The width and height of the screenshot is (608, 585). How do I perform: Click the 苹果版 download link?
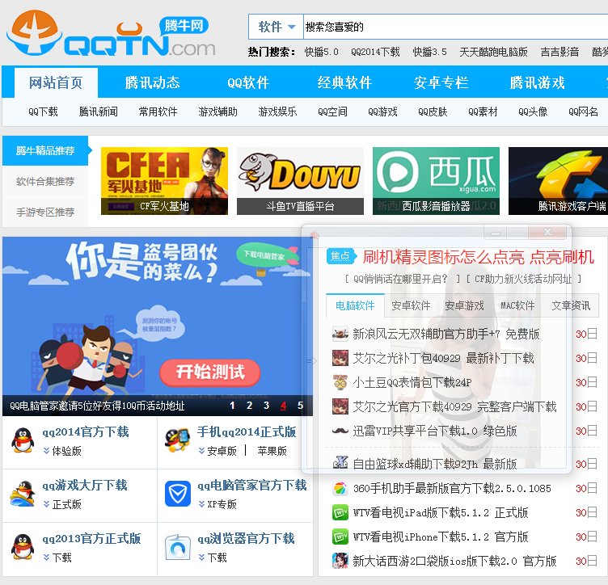(272, 451)
